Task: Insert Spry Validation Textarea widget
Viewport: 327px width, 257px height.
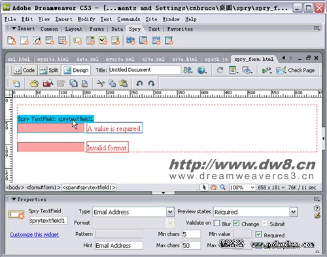Action: point(116,41)
